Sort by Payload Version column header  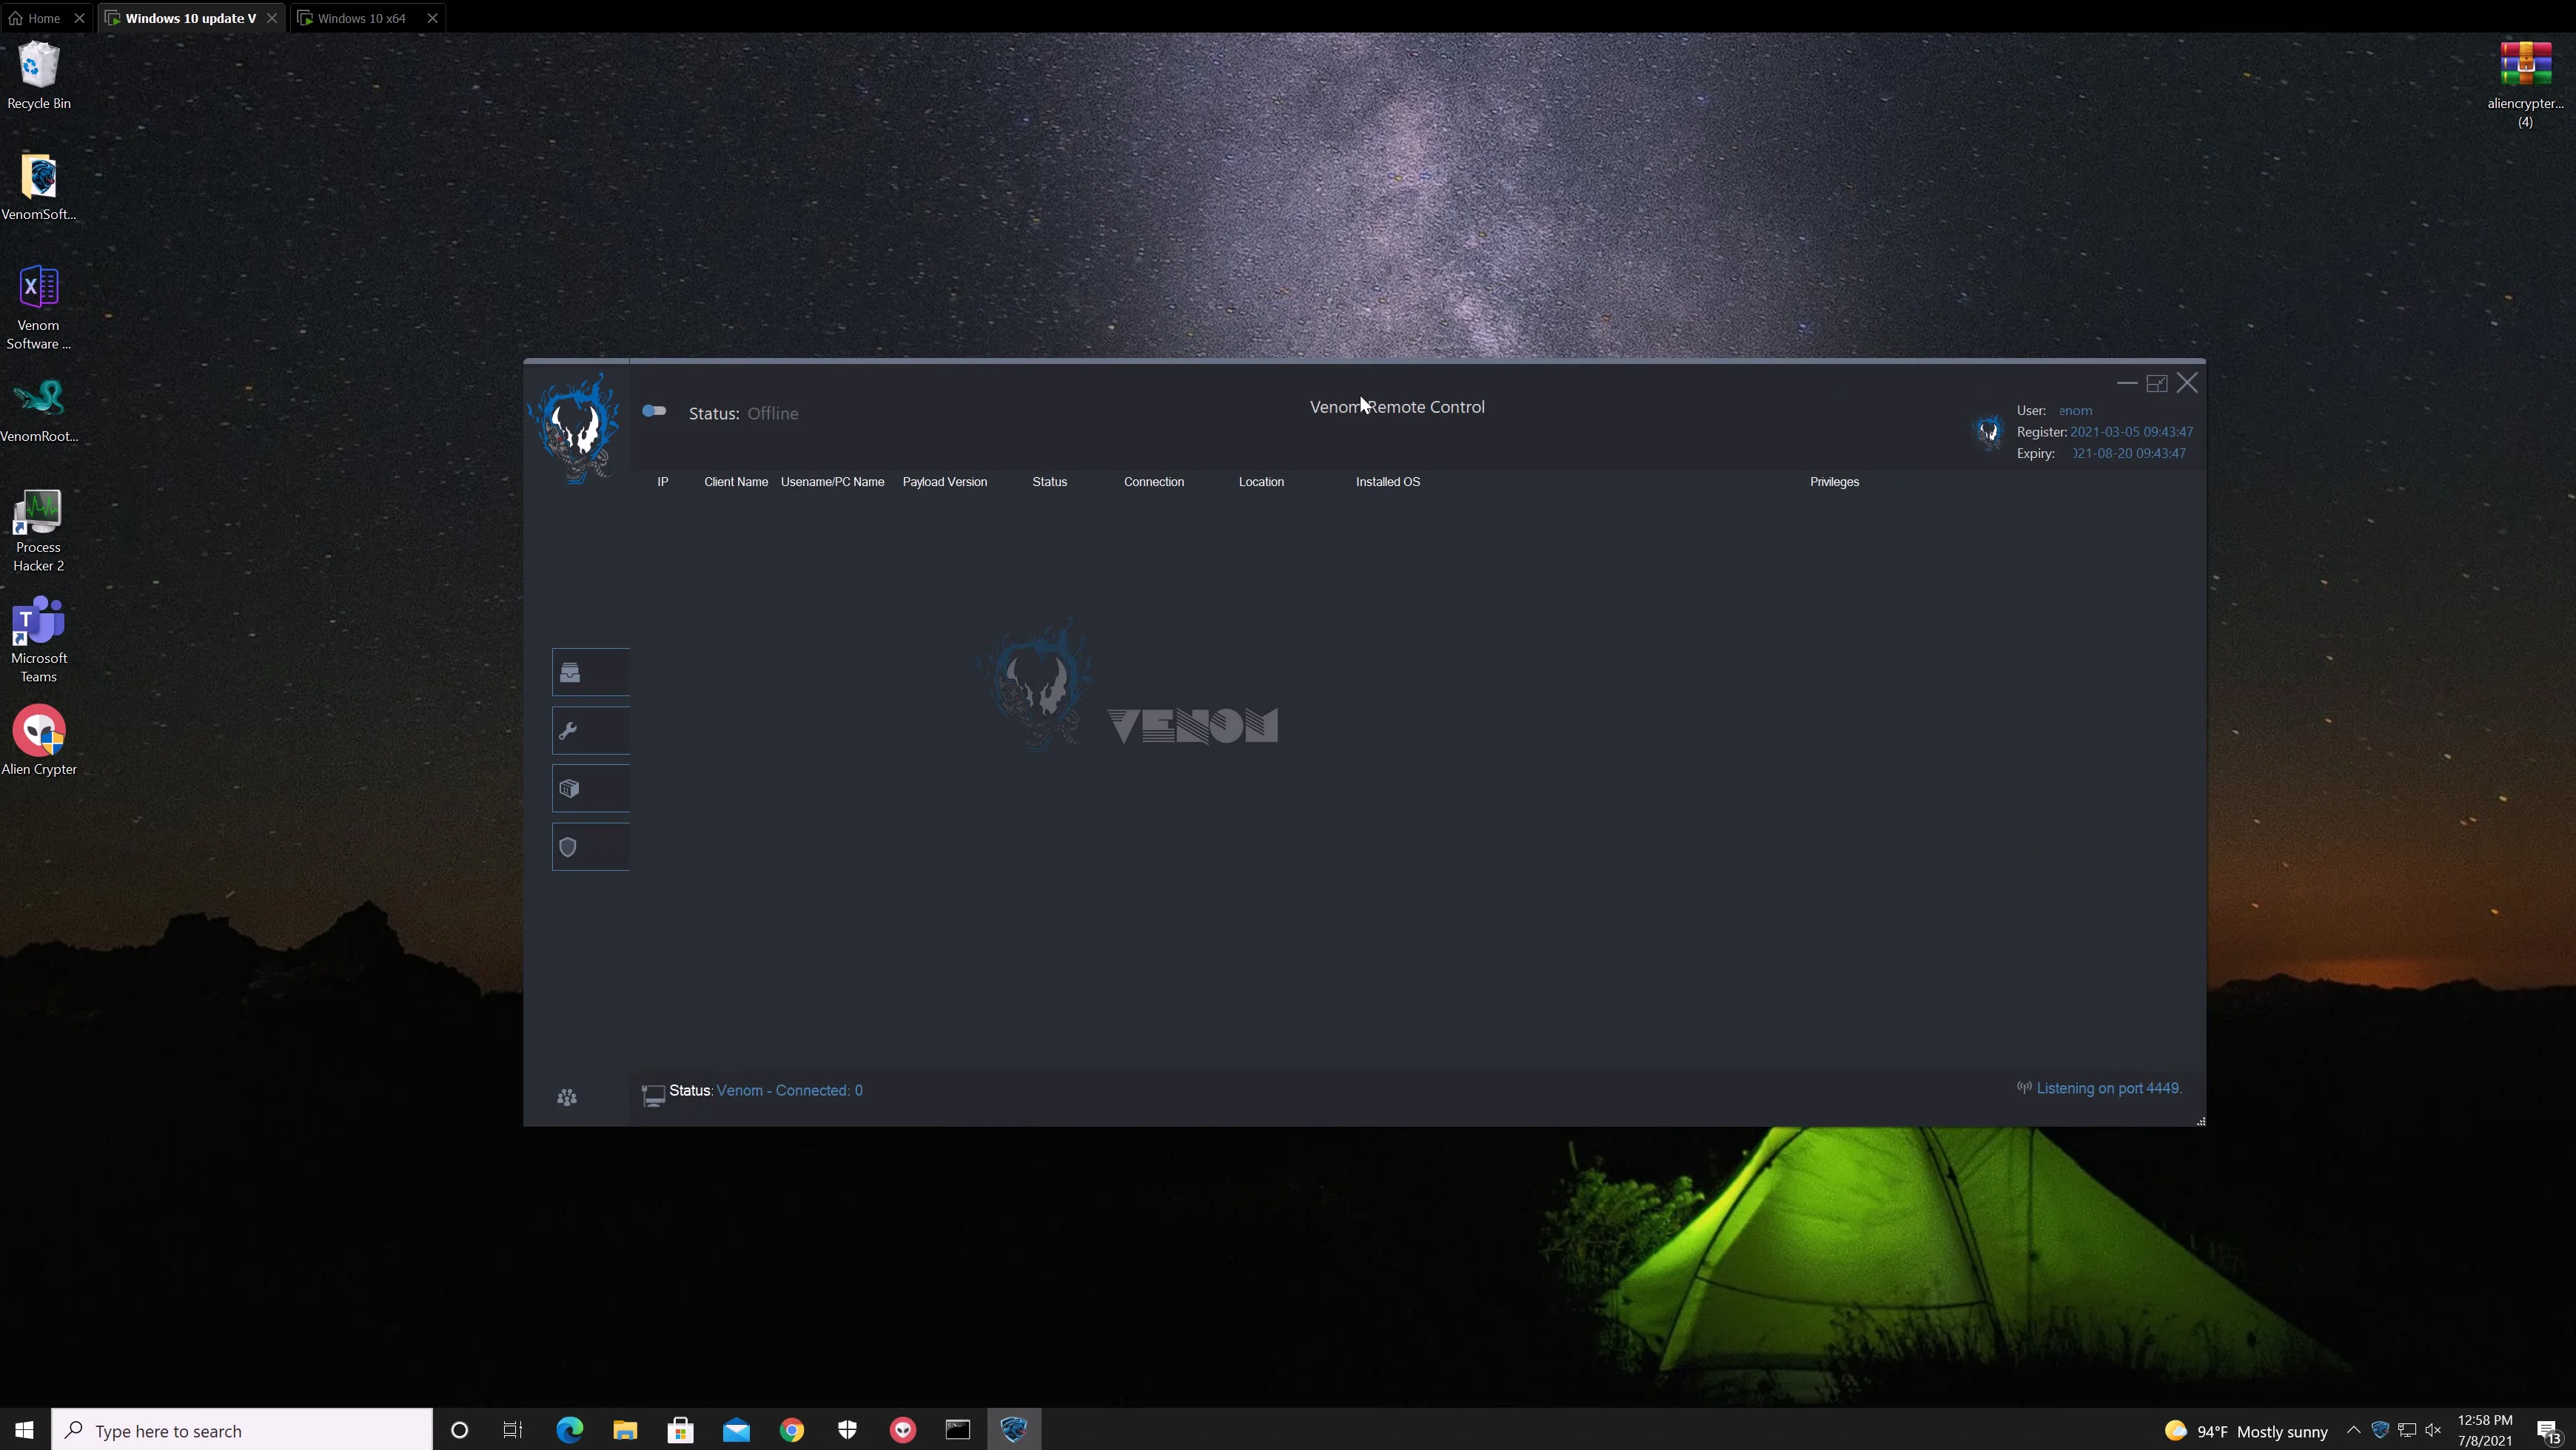pyautogui.click(x=944, y=482)
